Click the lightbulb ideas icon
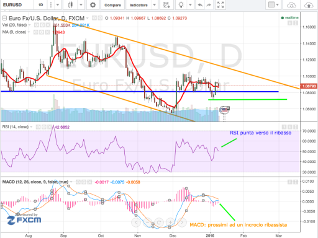The width and height of the screenshot is (318, 238). [x=181, y=5]
